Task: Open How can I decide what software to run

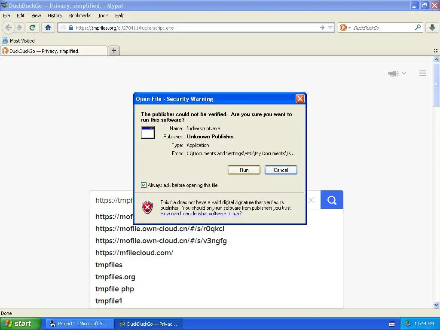Action: coord(201,214)
